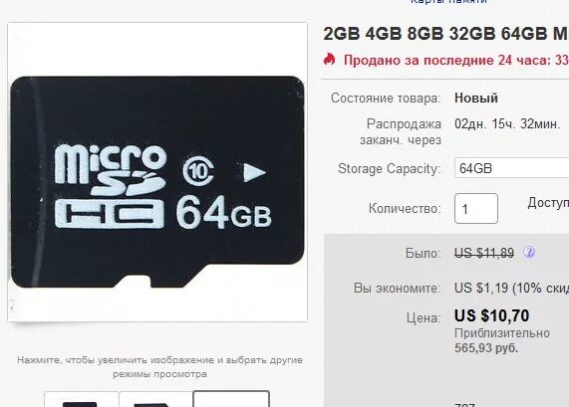Click the item condition value Новый

(x=476, y=99)
